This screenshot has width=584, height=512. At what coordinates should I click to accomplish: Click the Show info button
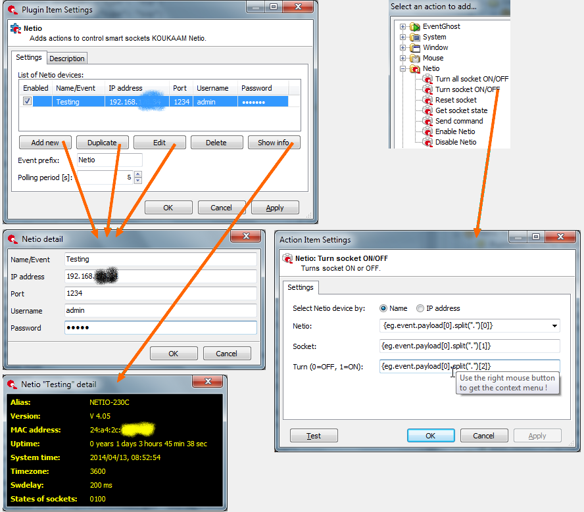274,143
